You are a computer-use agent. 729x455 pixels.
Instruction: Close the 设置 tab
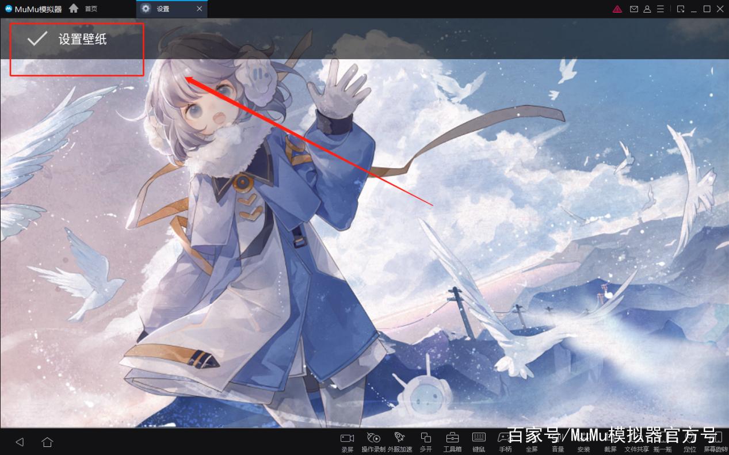(x=199, y=9)
